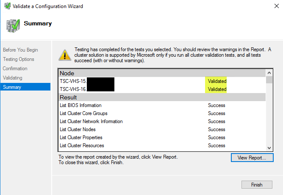Select the Summary step in sidebar
This screenshot has height=195, width=283.
coord(12,87)
